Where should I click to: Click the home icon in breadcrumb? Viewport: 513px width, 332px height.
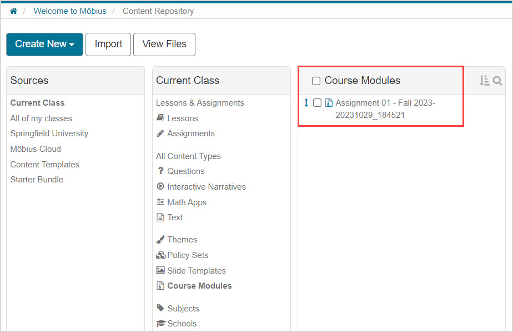point(13,11)
